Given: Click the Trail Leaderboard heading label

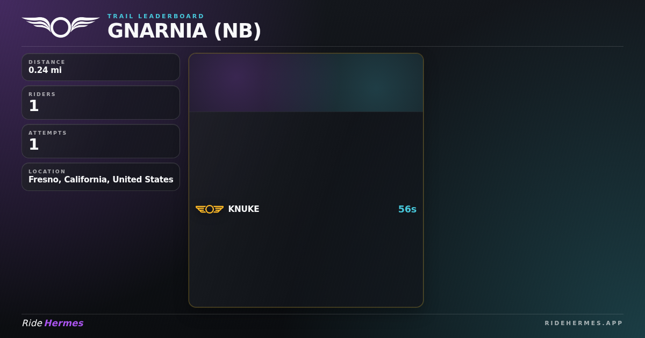Looking at the screenshot, I should (x=156, y=16).
